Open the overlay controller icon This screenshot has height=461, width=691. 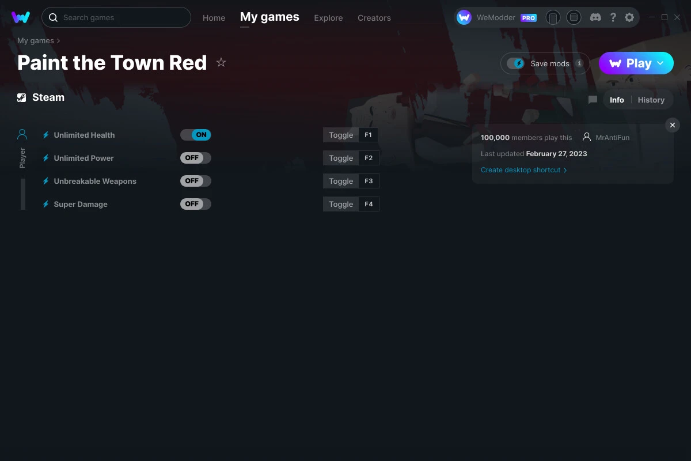574,17
